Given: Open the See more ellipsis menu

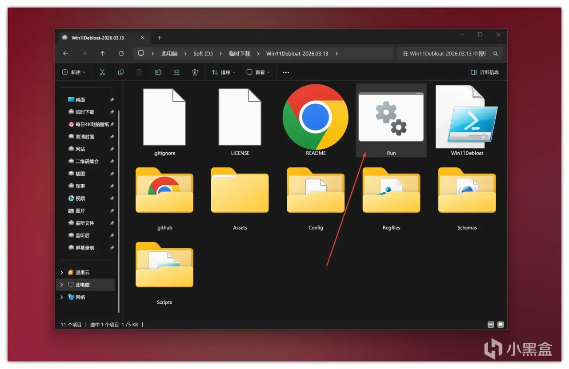Looking at the screenshot, I should (286, 72).
